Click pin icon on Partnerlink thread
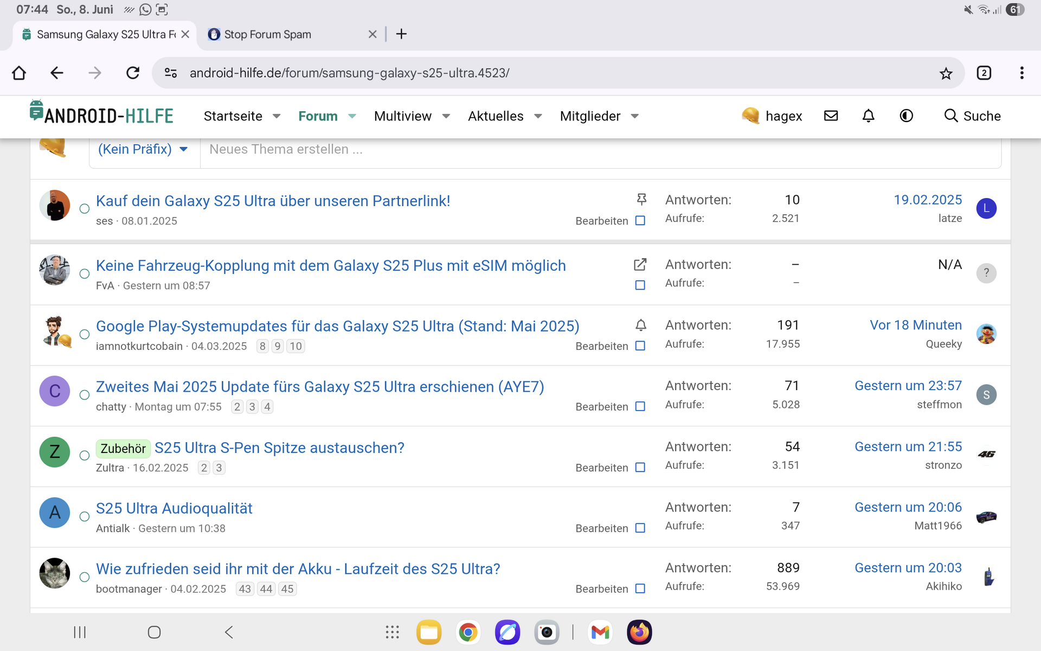 (641, 200)
